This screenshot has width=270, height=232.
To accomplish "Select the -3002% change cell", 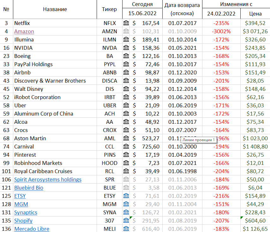I will tap(221, 31).
